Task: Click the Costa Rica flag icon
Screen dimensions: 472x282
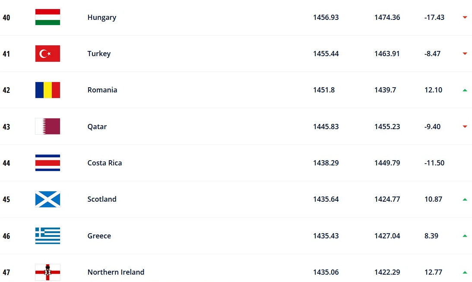Action: [x=48, y=163]
